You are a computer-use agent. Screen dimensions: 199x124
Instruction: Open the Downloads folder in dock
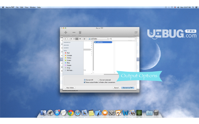click(149, 113)
